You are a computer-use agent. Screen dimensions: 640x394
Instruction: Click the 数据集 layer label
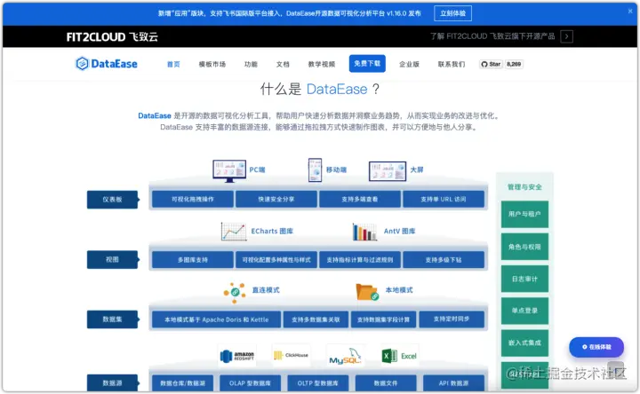pos(112,319)
